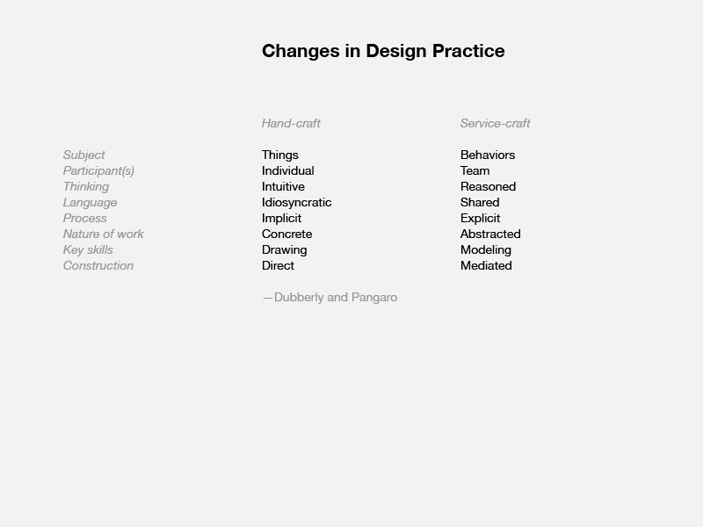The image size is (703, 527).
Task: Select the Service-craft column heading
Action: pyautogui.click(x=495, y=123)
